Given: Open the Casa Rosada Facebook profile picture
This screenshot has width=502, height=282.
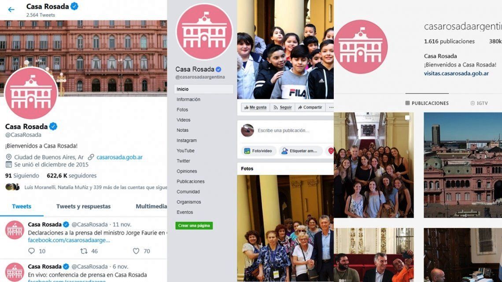Looking at the screenshot, I should point(204,32).
